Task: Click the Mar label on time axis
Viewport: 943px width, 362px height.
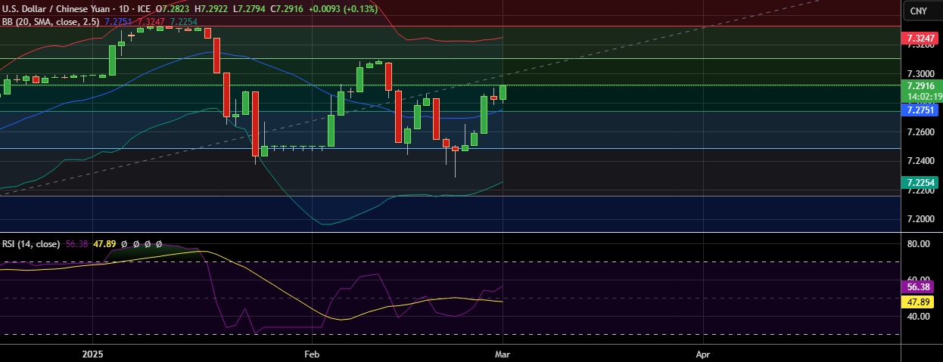Action: (503, 353)
